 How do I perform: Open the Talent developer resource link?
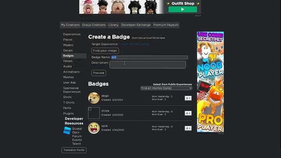click(76, 144)
